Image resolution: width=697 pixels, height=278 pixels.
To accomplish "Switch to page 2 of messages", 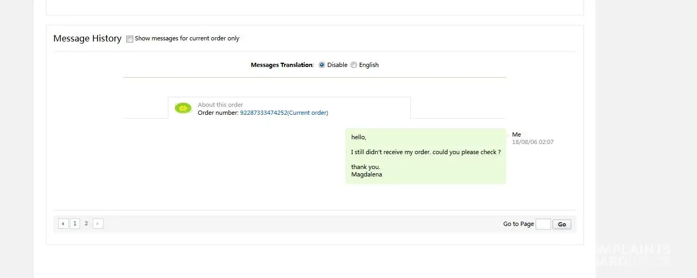I will (86, 224).
